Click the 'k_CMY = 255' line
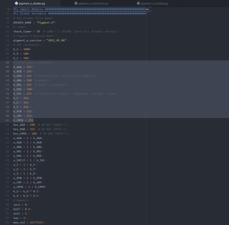Screen dimensions: 229x225 pos(22,116)
